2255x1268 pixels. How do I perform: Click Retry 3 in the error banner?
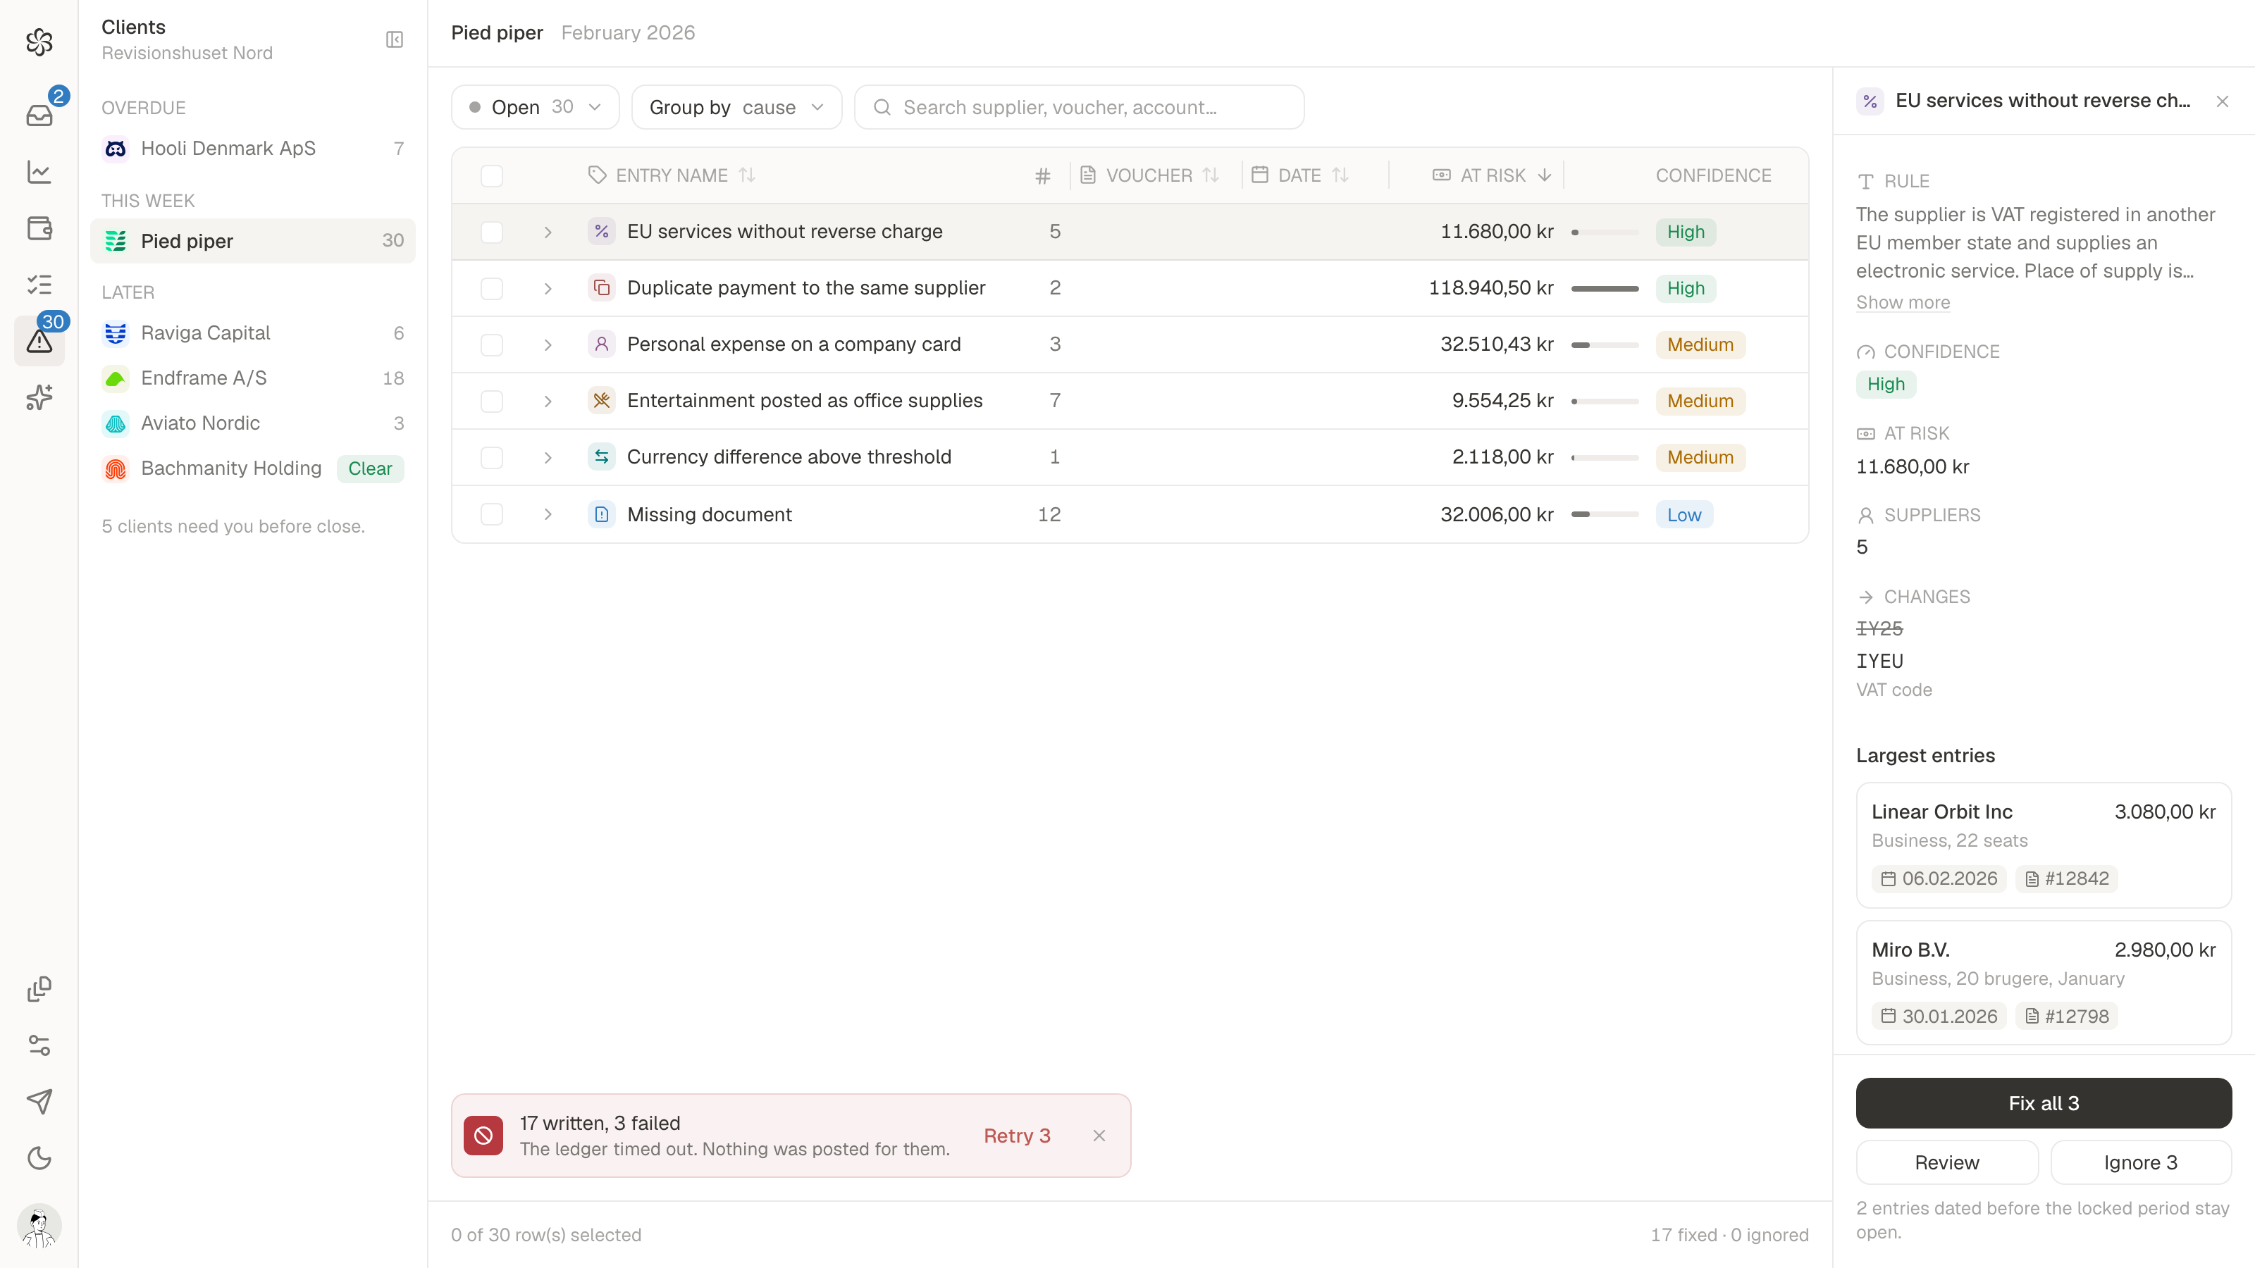tap(1016, 1135)
